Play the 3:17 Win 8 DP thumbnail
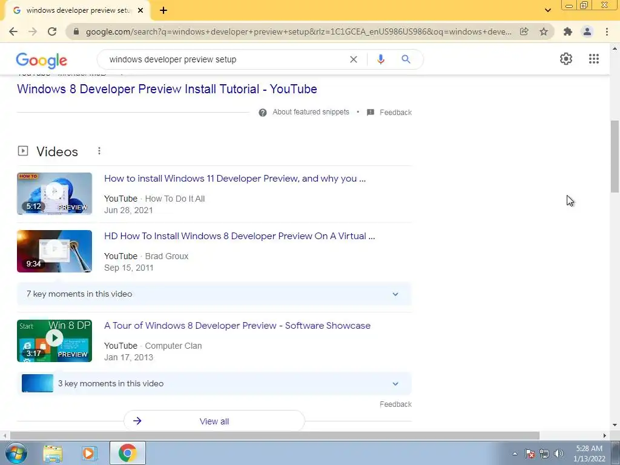Screen dimensions: 620x465 (x=54, y=341)
